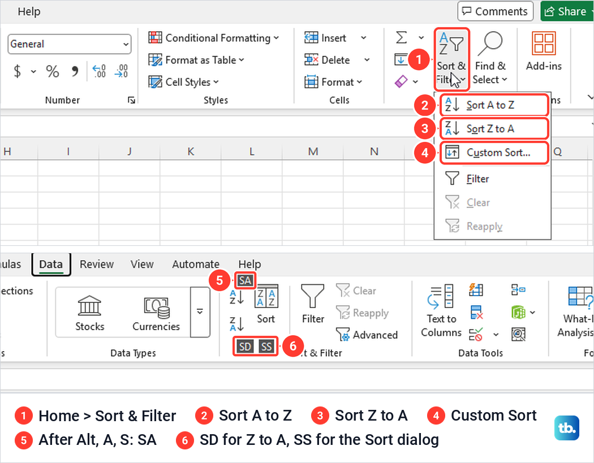This screenshot has height=463, width=594.
Task: Click Advanced filter button
Action: 367,335
